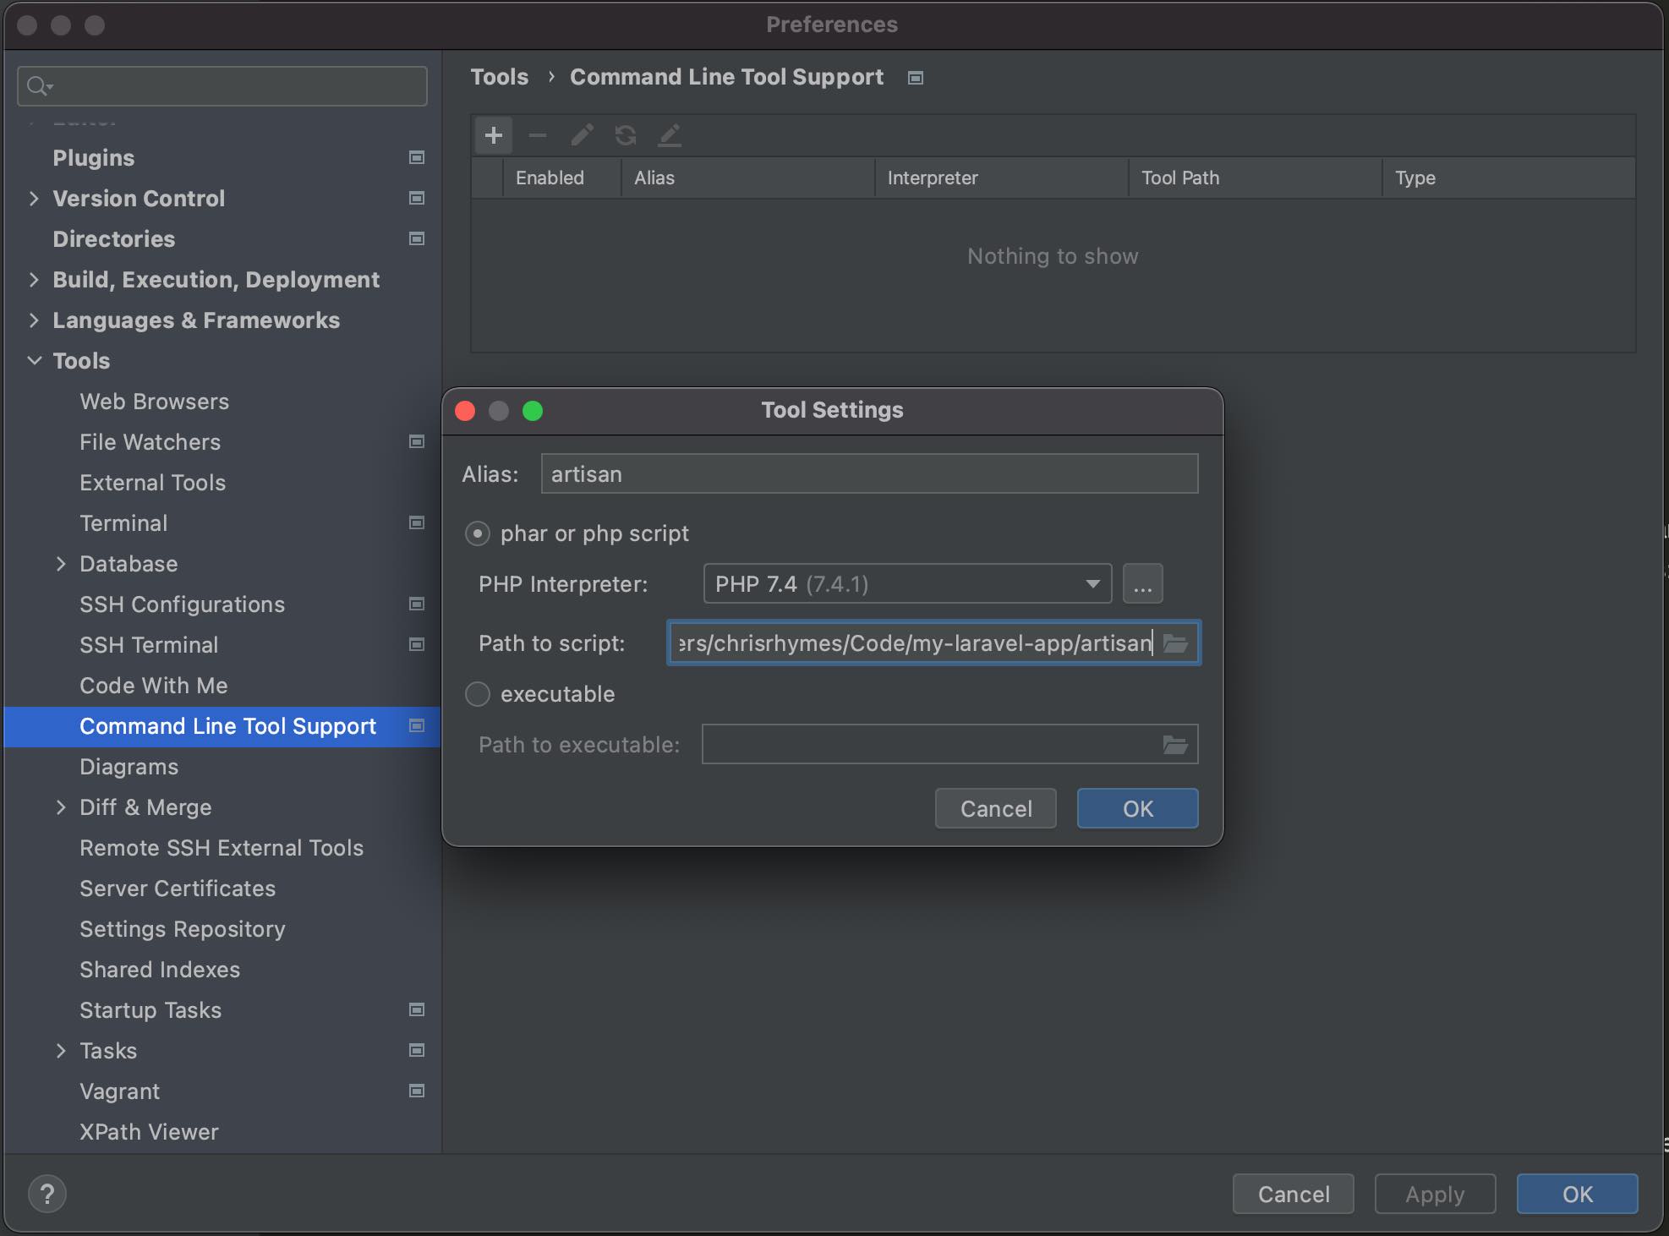Click the PHP Interpreter browse icon
The width and height of the screenshot is (1669, 1236).
[1142, 583]
